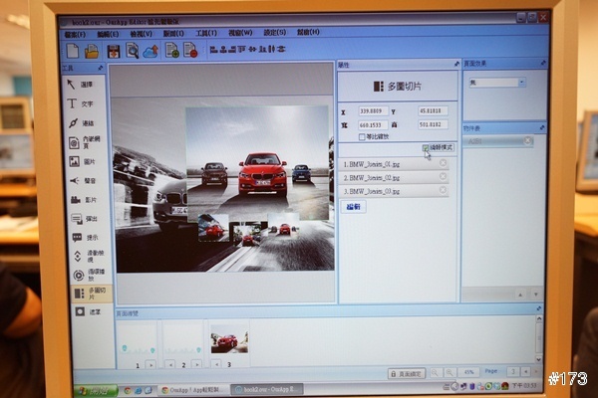Toggle the edit mode (編輯模式) checkbox
598x398 pixels.
pyautogui.click(x=427, y=147)
